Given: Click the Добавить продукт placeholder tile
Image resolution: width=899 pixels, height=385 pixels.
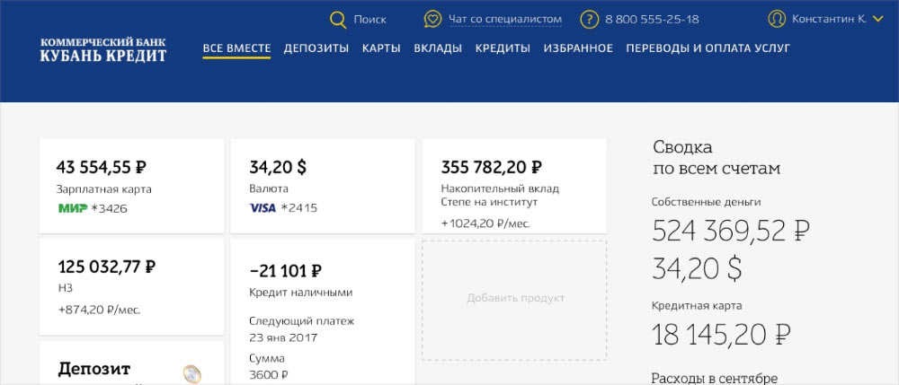Looking at the screenshot, I should [x=515, y=298].
